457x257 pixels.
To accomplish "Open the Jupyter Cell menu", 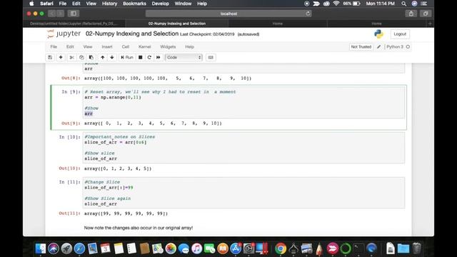I will [x=126, y=46].
